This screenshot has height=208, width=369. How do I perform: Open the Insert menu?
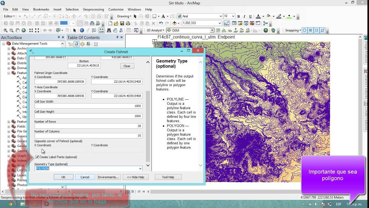point(57,10)
